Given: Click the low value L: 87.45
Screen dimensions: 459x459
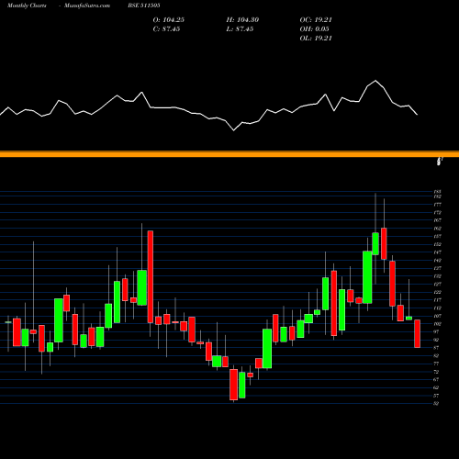Looking at the screenshot, I should (x=240, y=29).
